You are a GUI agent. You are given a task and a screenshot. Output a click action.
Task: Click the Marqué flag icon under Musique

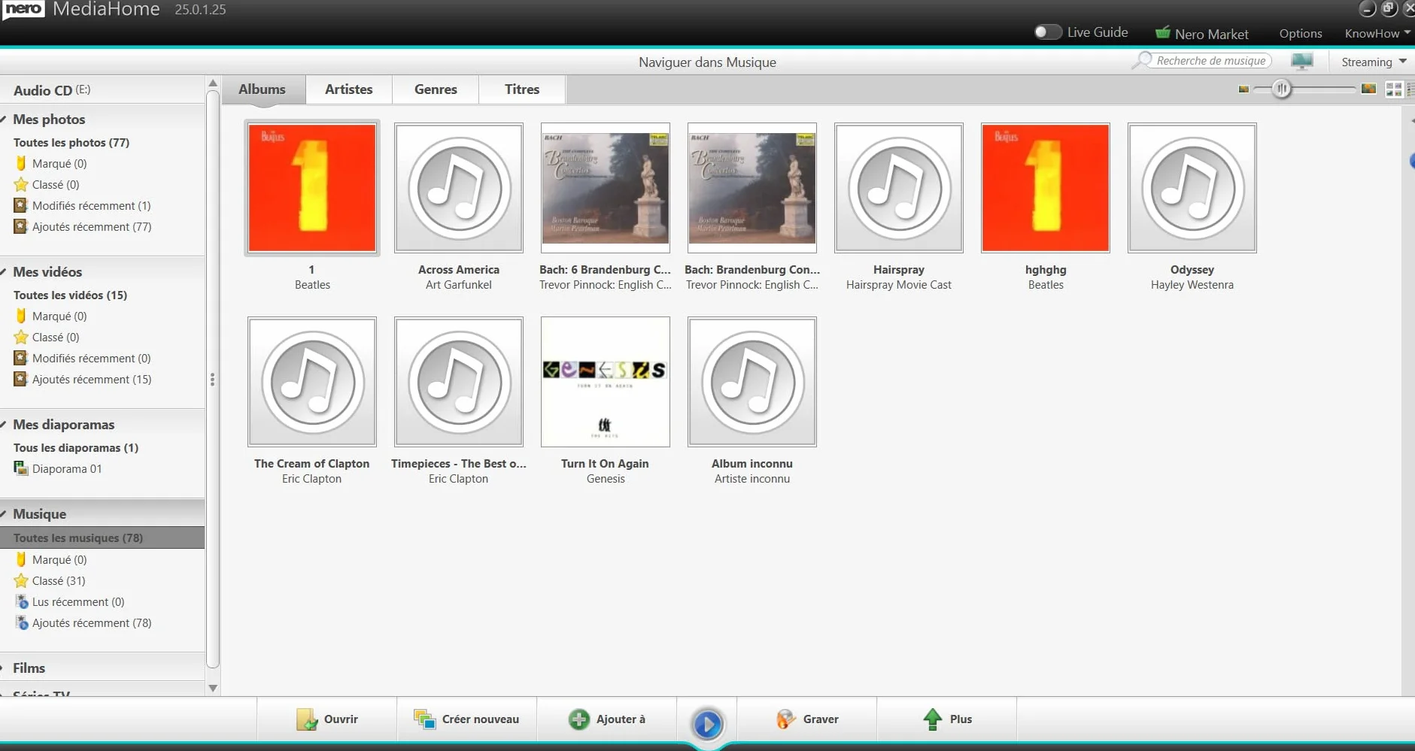point(21,559)
